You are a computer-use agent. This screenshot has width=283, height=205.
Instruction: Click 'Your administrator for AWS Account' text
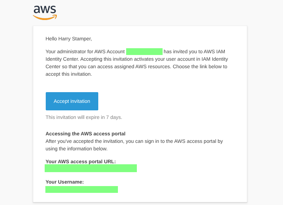[x=85, y=51]
